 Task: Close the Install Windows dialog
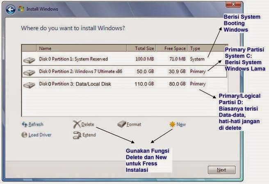[233, 4]
